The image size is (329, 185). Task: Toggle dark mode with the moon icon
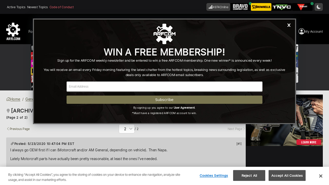click(x=318, y=7)
